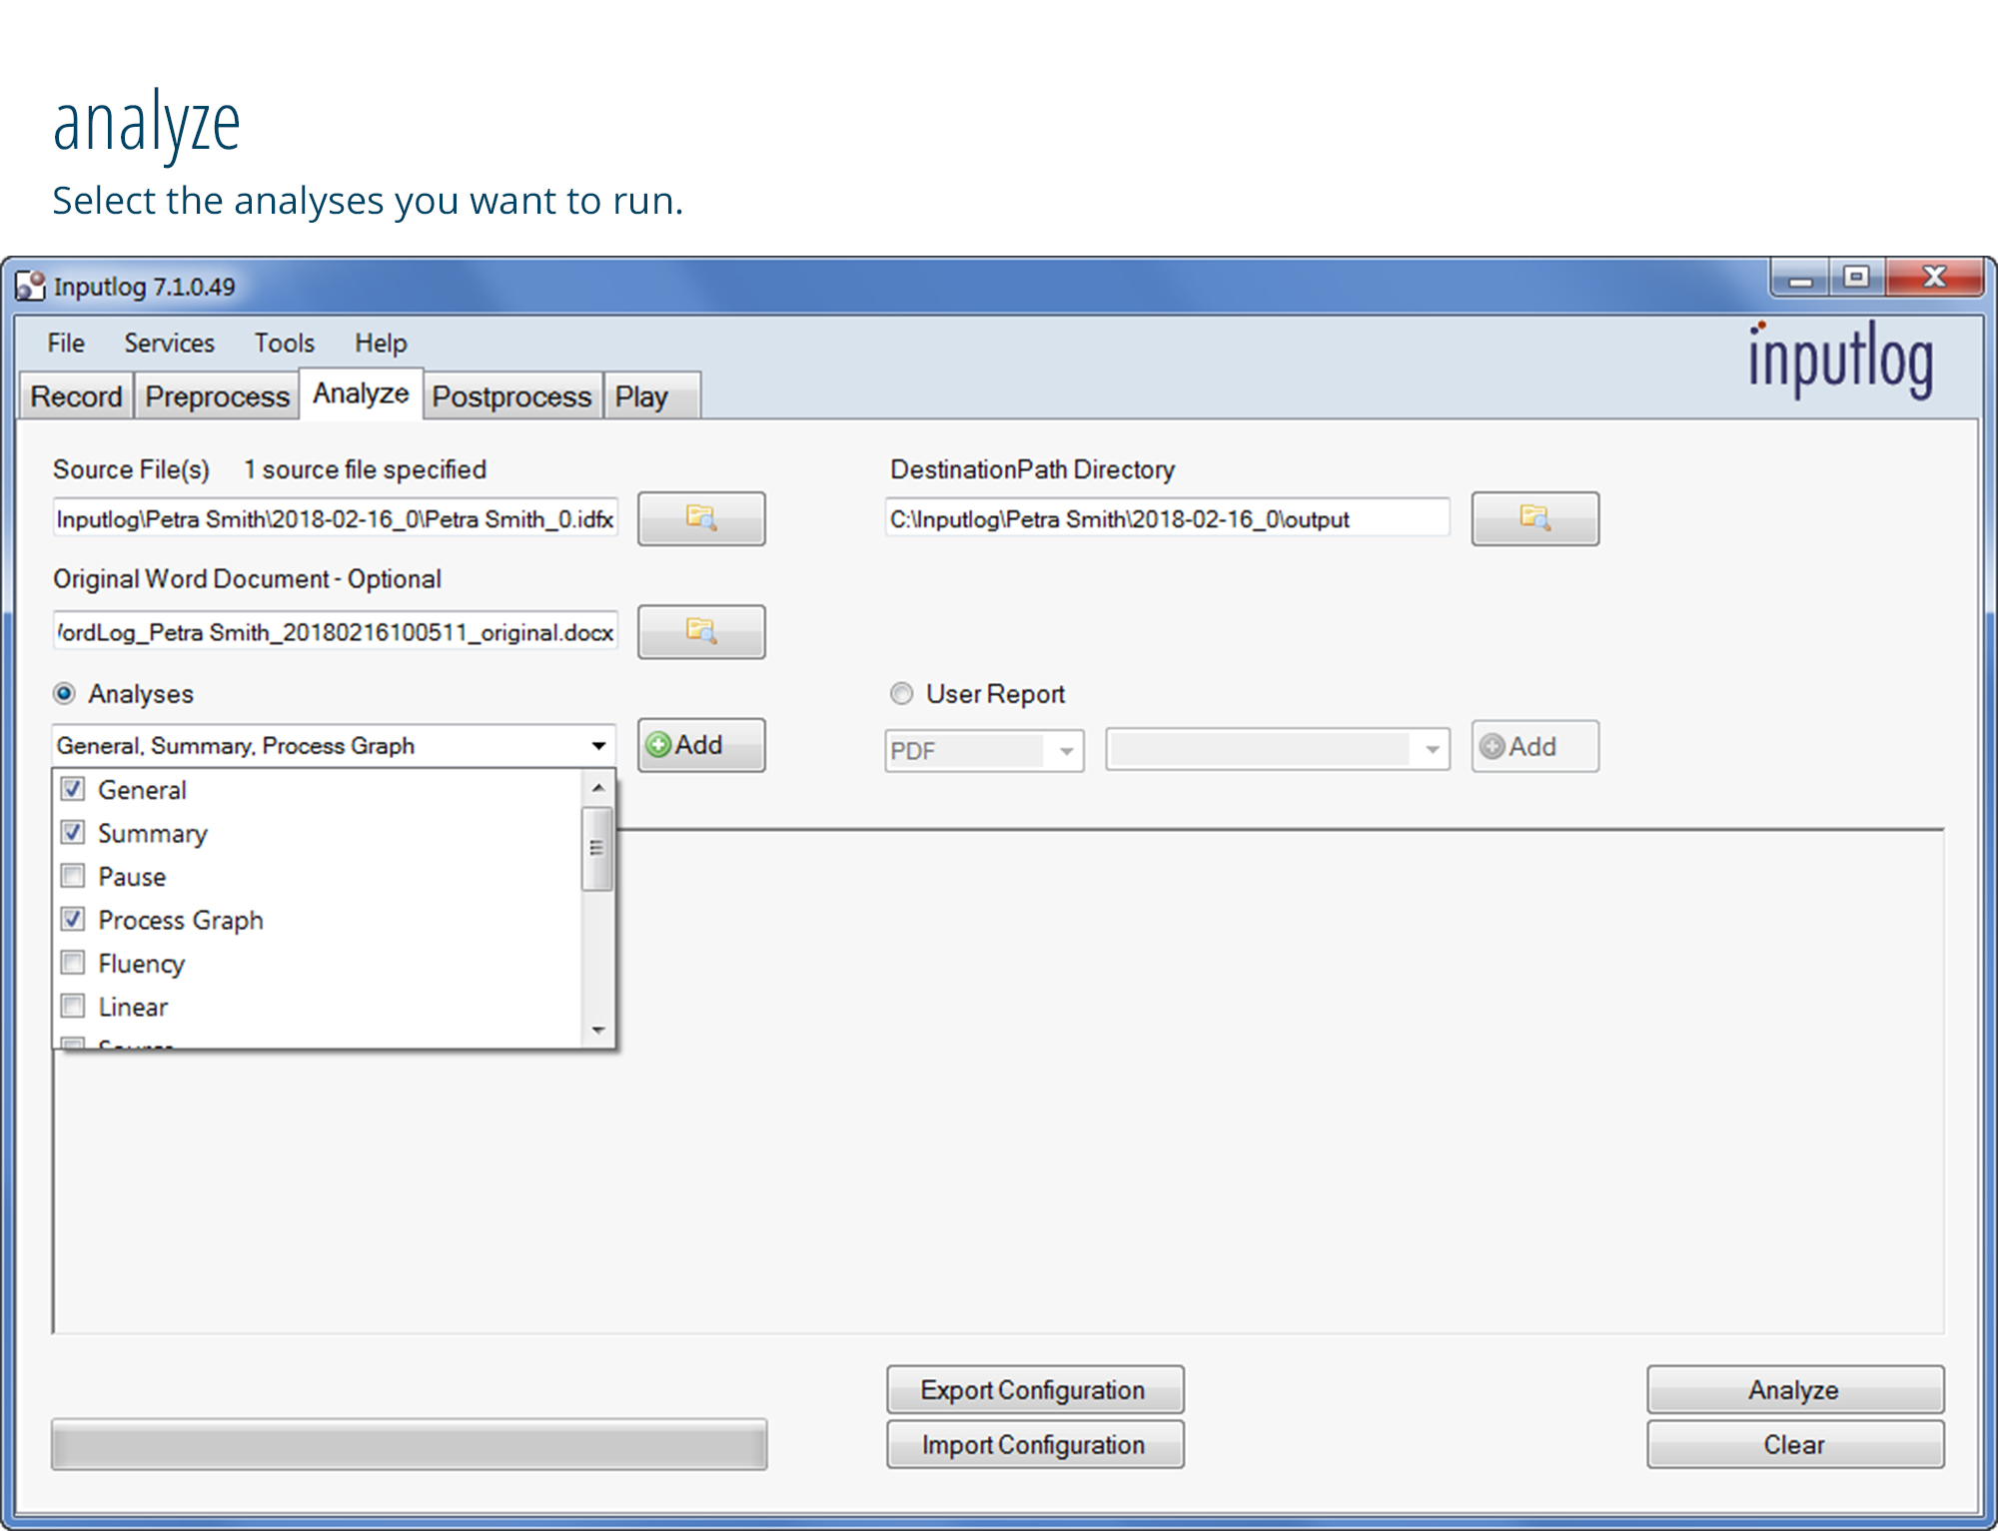Switch to the Postprocess tab
This screenshot has height=1531, width=1998.
coord(511,396)
